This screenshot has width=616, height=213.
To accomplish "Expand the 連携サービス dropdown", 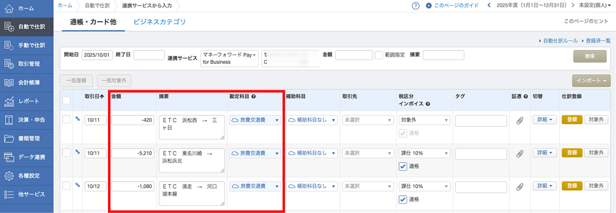I will click(x=230, y=58).
